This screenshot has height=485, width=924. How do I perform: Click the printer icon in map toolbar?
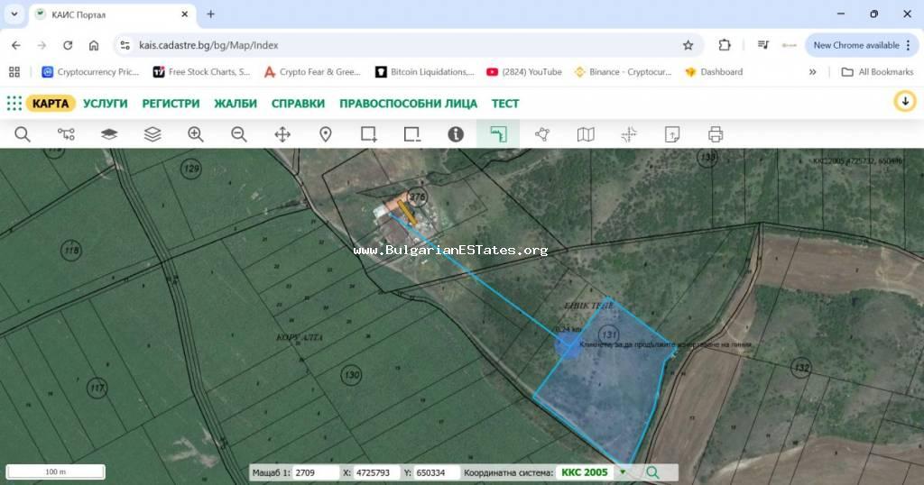716,134
